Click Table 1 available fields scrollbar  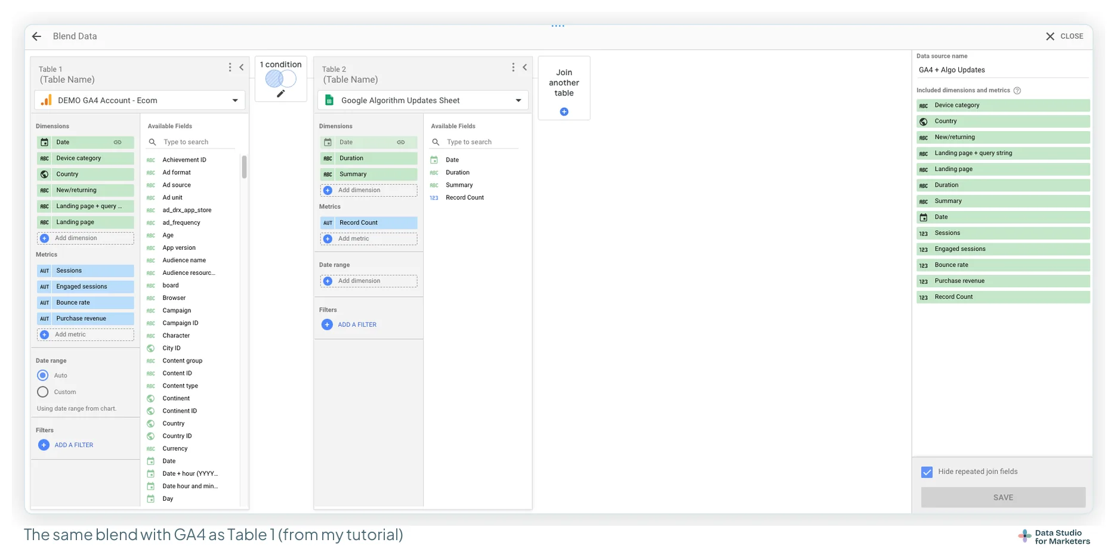coord(244,167)
